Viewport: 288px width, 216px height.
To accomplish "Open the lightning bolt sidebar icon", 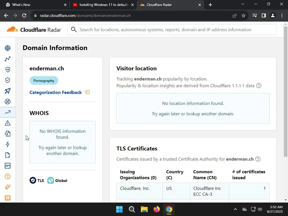I will click(x=8, y=144).
